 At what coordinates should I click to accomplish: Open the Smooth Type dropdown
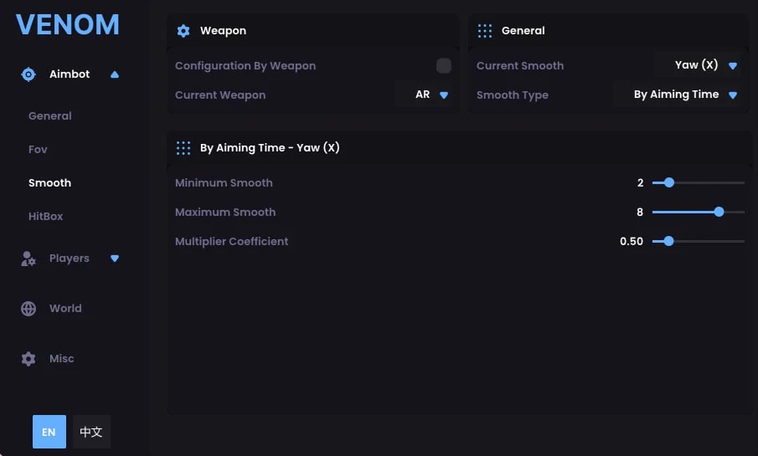[x=678, y=95]
